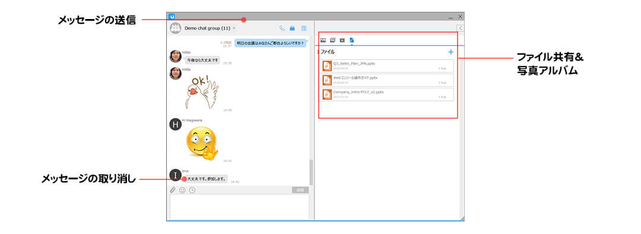Click the gray send button

tap(300, 190)
